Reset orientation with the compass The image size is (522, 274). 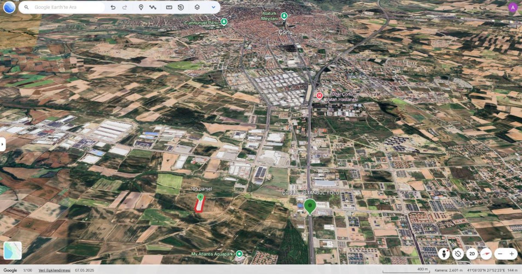pyautogui.click(x=486, y=254)
